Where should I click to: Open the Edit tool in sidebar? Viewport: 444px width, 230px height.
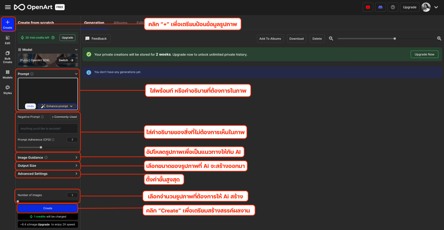(x=7, y=40)
